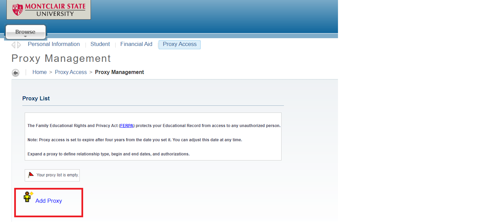
Task: Switch to the Student tab
Action: pyautogui.click(x=100, y=44)
